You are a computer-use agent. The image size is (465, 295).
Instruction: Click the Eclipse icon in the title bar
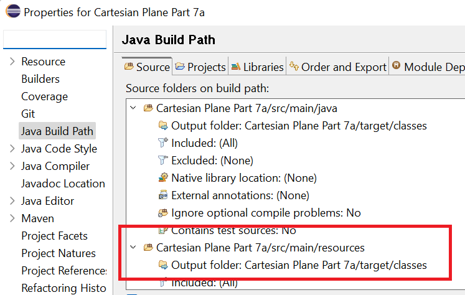pyautogui.click(x=12, y=12)
